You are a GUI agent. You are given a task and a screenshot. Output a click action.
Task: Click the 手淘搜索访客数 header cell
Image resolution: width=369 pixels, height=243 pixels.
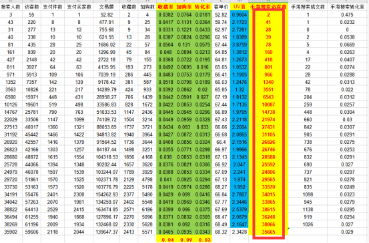pyautogui.click(x=268, y=7)
